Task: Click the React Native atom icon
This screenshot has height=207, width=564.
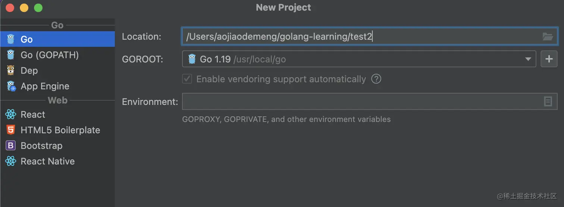Action: point(10,161)
